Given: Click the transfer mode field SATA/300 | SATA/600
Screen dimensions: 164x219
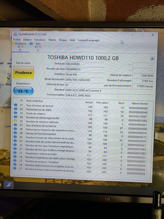Looking at the screenshot, I should point(84,80).
